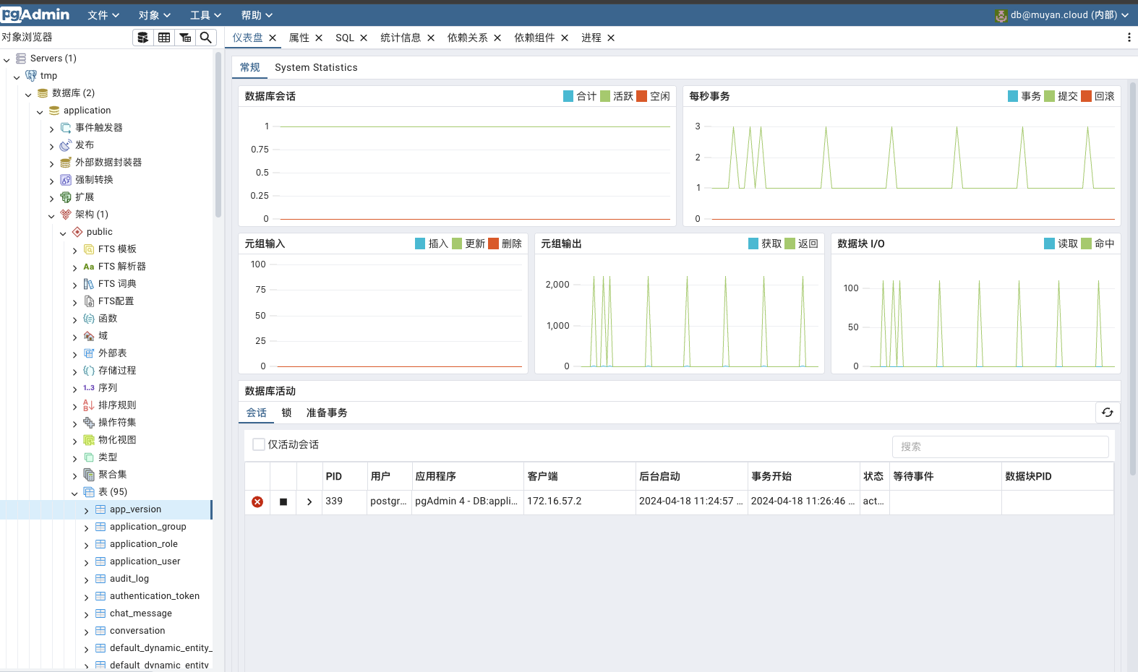Screen dimensions: 1138x672
Task: Select the 扩展 node in tree
Action: (x=85, y=197)
